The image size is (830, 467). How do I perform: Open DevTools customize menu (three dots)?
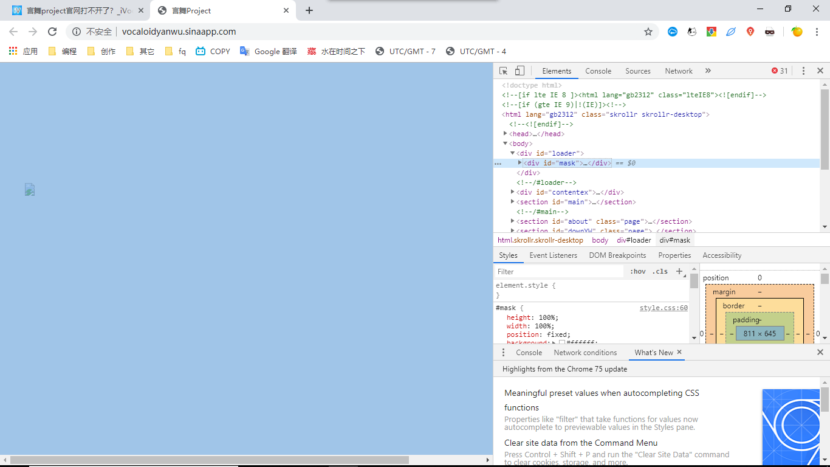[803, 71]
